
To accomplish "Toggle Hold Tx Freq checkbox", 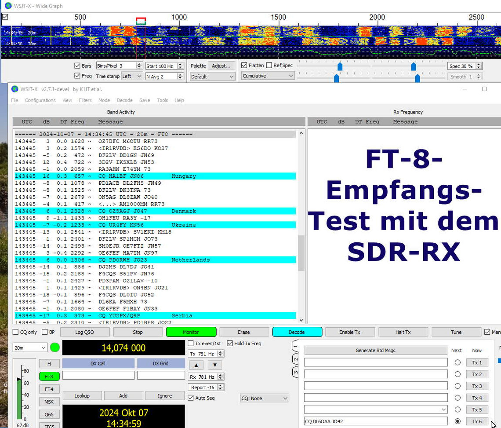I will 230,343.
